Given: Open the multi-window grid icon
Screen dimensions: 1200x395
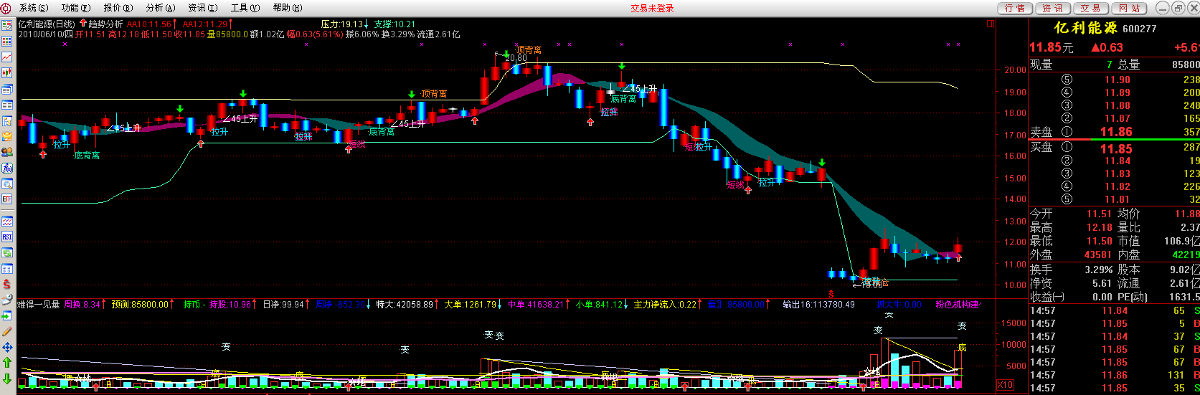Looking at the screenshot, I should pyautogui.click(x=6, y=269).
